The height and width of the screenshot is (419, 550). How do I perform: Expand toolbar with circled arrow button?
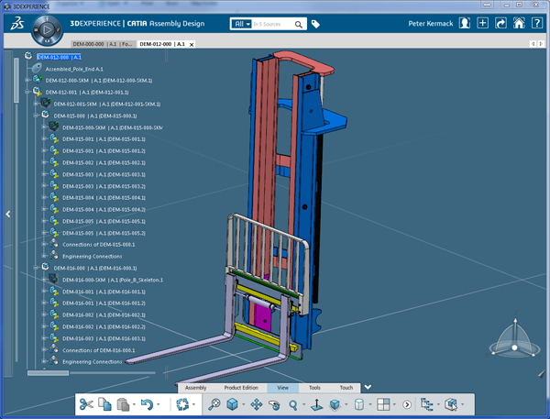click(x=407, y=405)
